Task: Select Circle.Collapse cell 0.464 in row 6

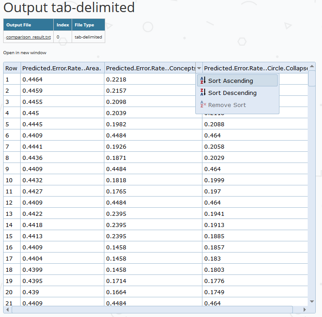Action: click(255, 135)
